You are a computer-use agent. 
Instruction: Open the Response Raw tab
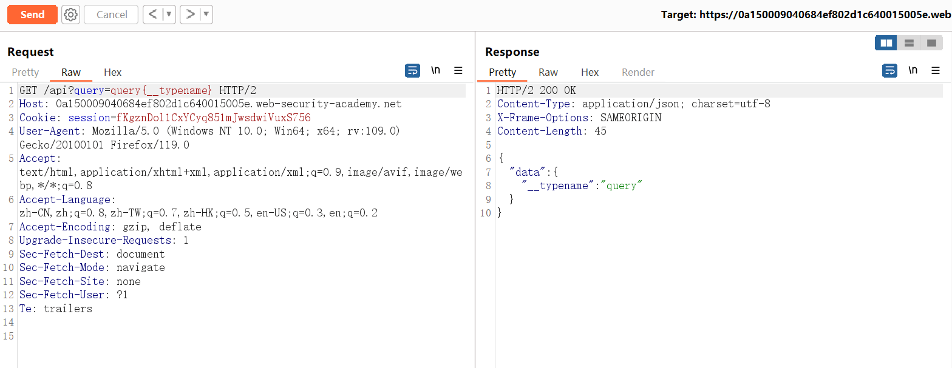pos(548,72)
